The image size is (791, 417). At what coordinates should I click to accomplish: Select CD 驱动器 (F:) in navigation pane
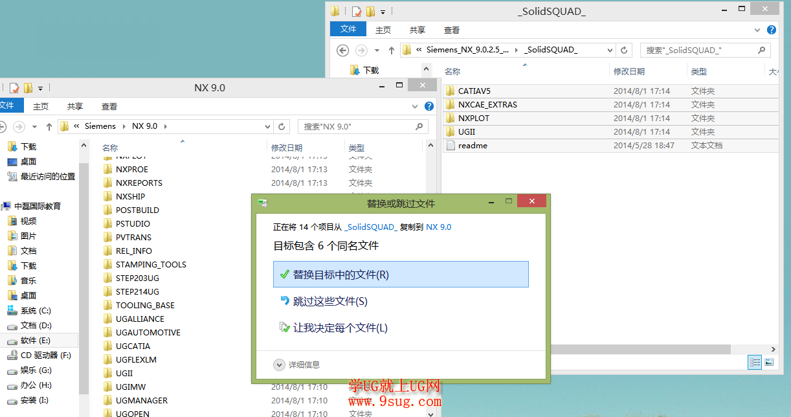46,355
